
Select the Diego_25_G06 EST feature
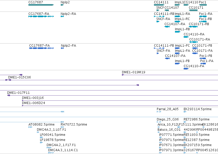pos(159,122)
